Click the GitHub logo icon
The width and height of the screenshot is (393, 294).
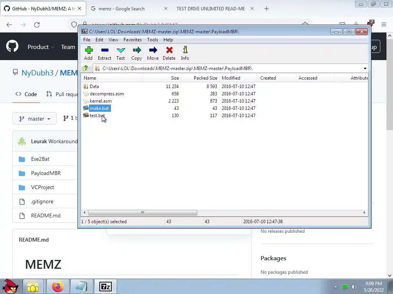12,46
